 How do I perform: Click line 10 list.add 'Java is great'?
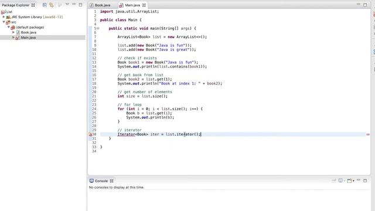tap(156, 49)
